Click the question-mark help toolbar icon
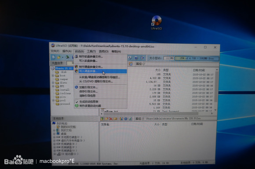The width and height of the screenshot is (255, 169). (x=136, y=58)
